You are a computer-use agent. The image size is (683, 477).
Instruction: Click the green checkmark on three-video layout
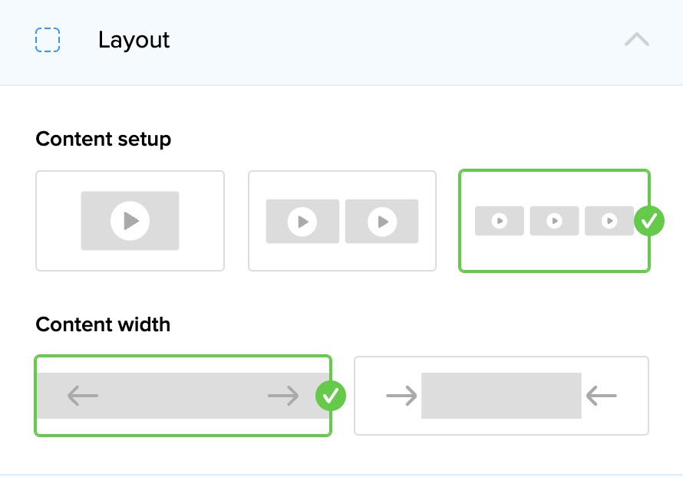tap(649, 221)
